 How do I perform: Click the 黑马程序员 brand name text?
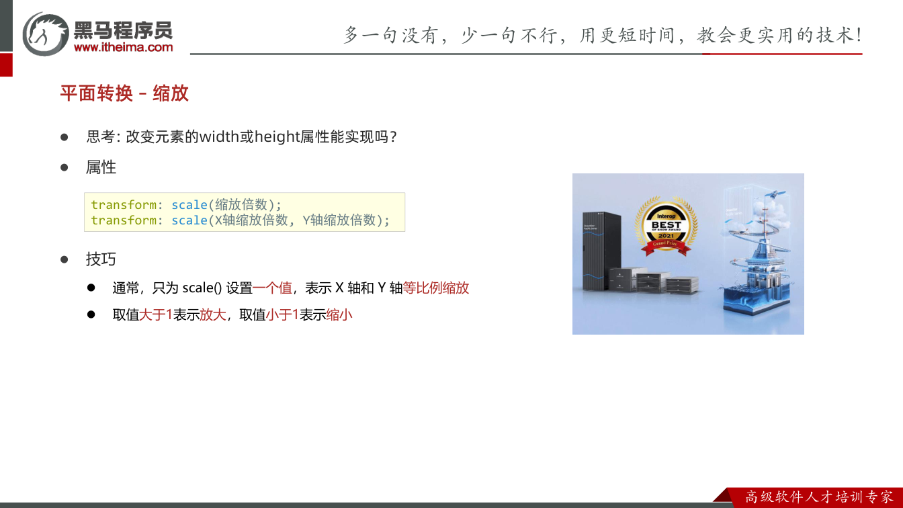[123, 30]
